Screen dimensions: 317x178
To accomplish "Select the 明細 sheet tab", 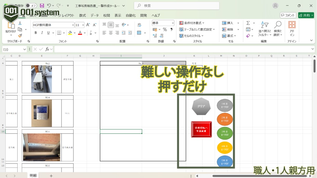I will click(33, 175).
